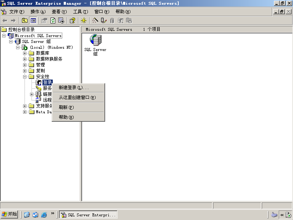The width and height of the screenshot is (293, 220).
Task: Click the register server toolbar icon
Action: (104, 21)
